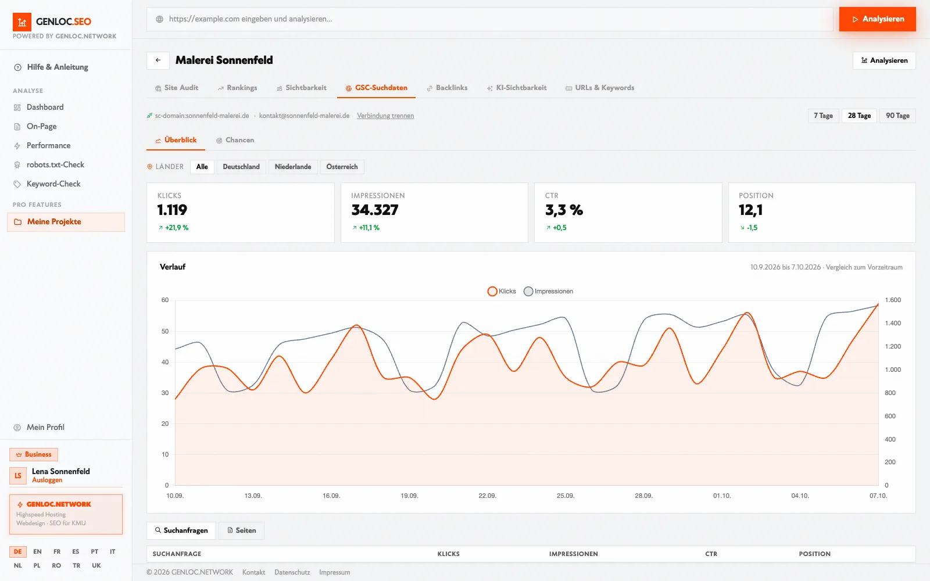The height and width of the screenshot is (581, 930).
Task: Click the GENLOC.SEO logo icon
Action: click(x=22, y=22)
